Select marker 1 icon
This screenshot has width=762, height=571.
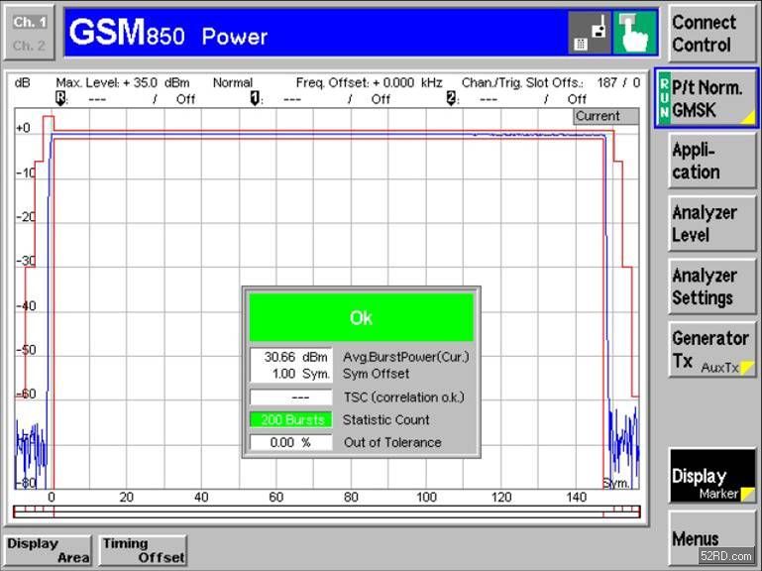pos(255,98)
